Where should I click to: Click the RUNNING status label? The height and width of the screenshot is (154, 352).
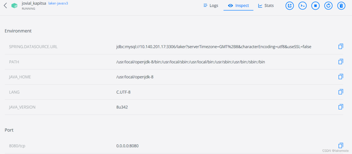[x=28, y=9]
